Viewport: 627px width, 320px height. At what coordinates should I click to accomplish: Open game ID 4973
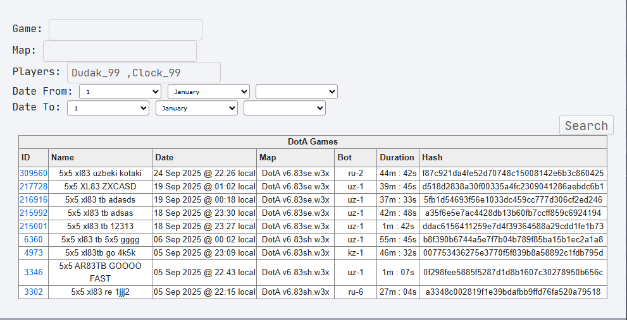(x=34, y=253)
